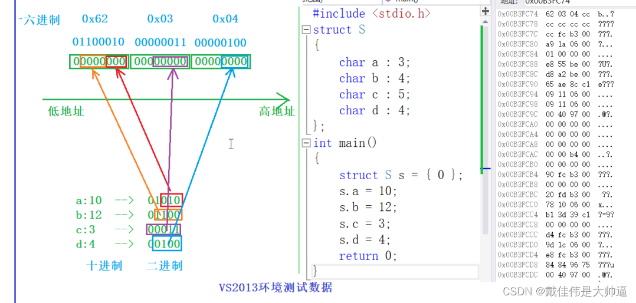
Task: Select memory row 0x00B3FC7C
Action: click(x=556, y=34)
